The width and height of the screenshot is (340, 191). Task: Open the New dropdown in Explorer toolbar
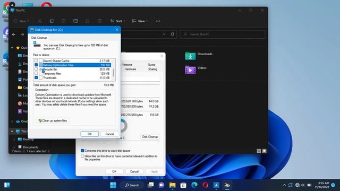pos(21,21)
